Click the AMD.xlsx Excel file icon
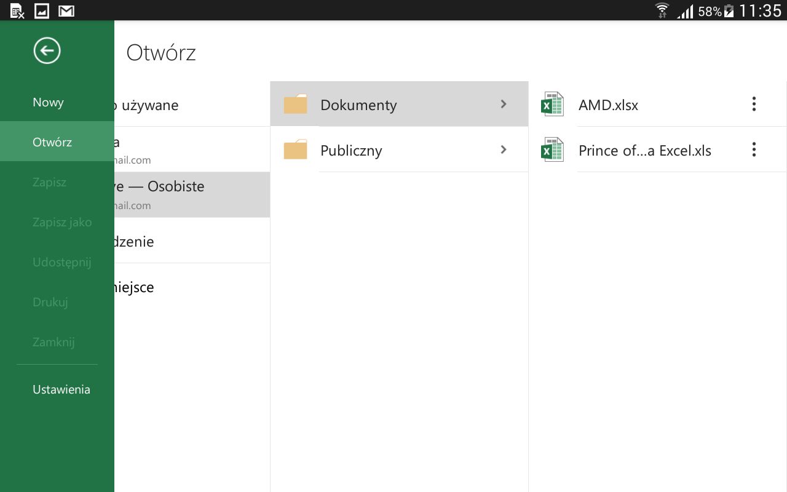787x492 pixels. click(x=552, y=105)
